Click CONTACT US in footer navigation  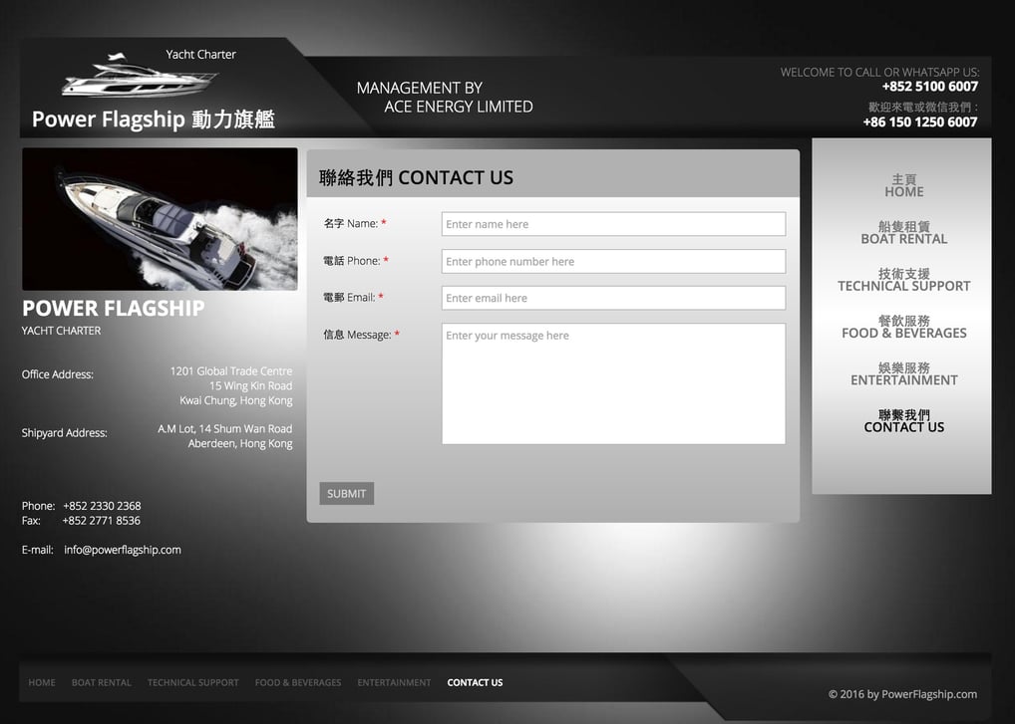pos(476,682)
